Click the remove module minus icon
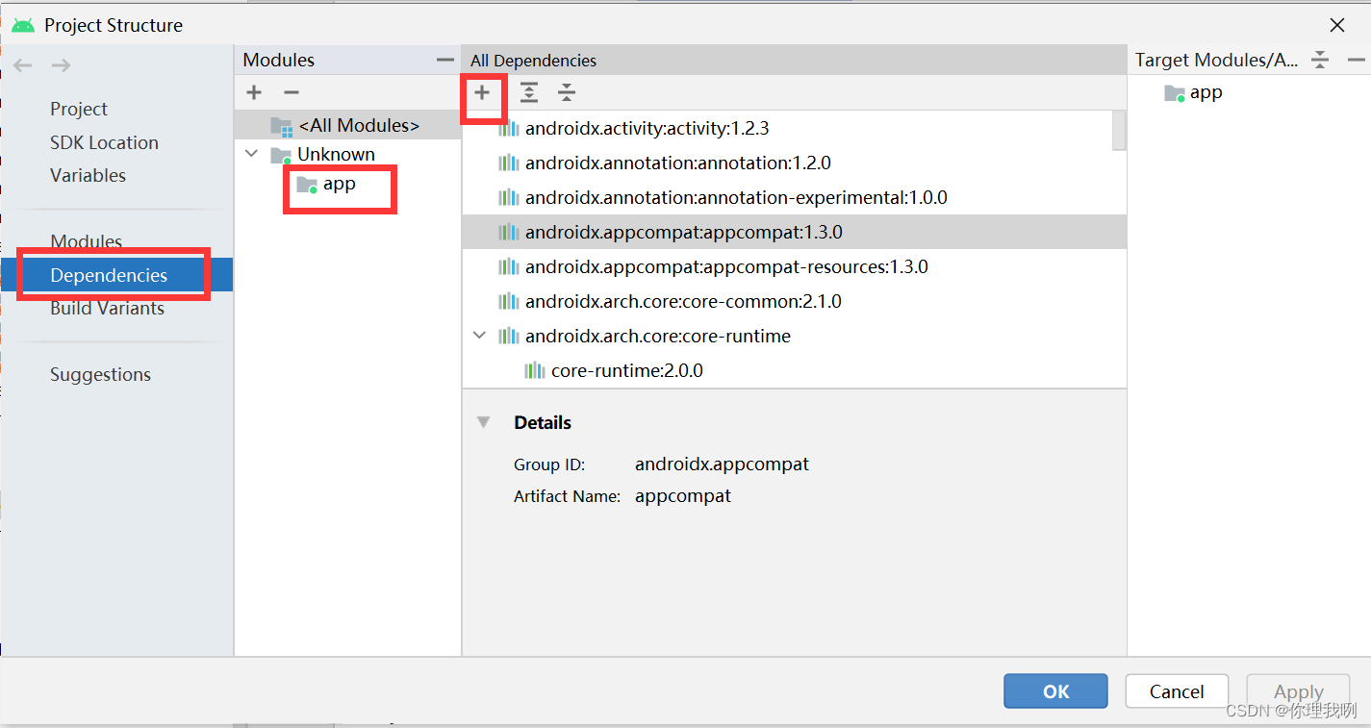This screenshot has height=728, width=1371. [x=291, y=92]
